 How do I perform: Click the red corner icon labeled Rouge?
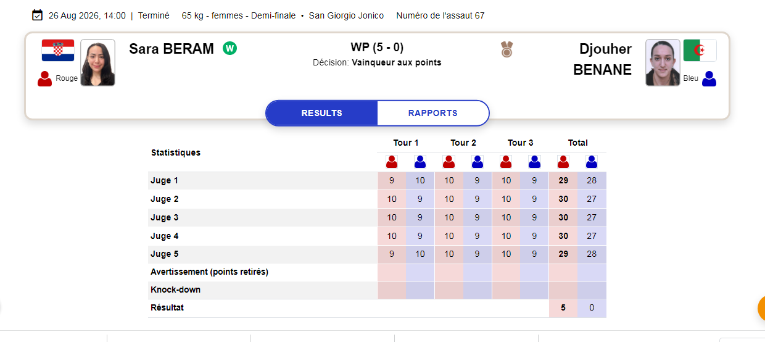(44, 78)
